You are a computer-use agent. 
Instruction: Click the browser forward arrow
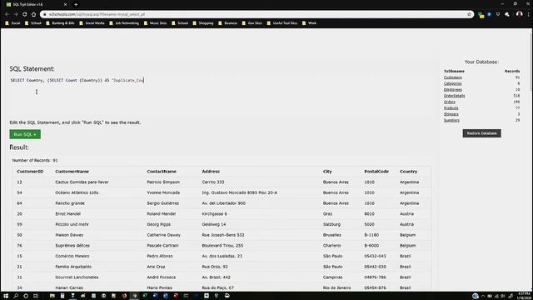click(x=16, y=14)
